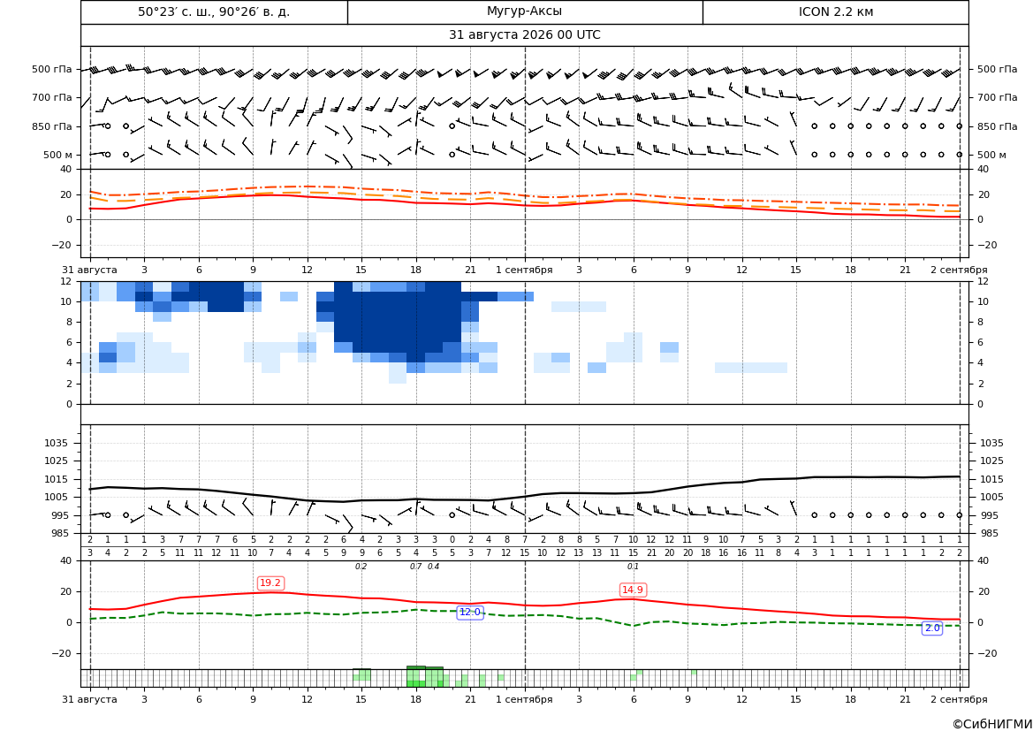The height and width of the screenshot is (731, 1033).
Task: Click the left 700 гПа wind level label
Action: [52, 97]
